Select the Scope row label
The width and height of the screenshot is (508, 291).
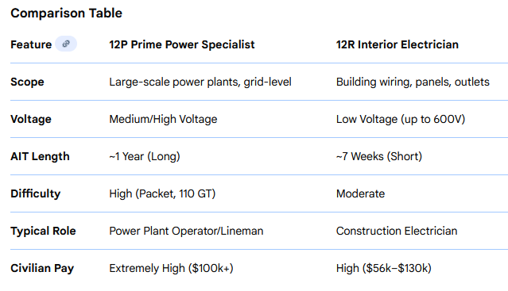click(x=27, y=82)
